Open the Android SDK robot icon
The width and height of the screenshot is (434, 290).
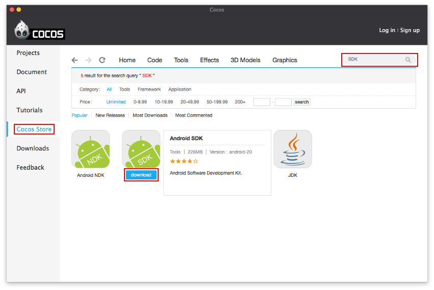point(141,149)
